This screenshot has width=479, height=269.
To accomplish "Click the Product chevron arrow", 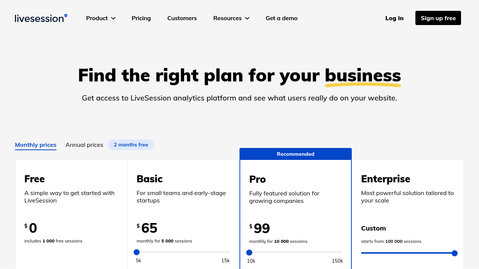I will [113, 18].
